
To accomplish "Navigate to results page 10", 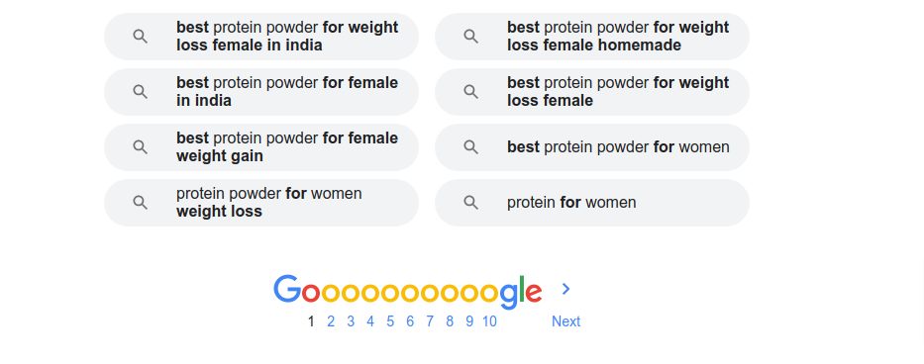I will [489, 321].
